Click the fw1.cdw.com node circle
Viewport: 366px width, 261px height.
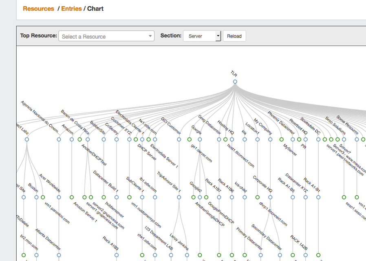155,139
